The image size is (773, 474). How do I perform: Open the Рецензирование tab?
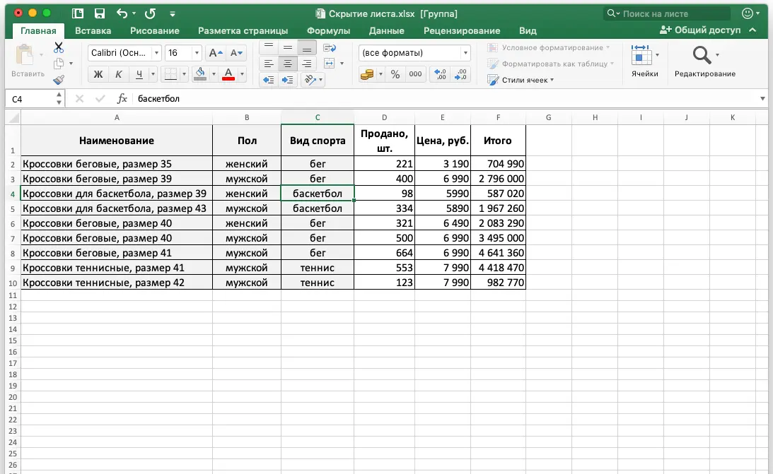(x=462, y=30)
